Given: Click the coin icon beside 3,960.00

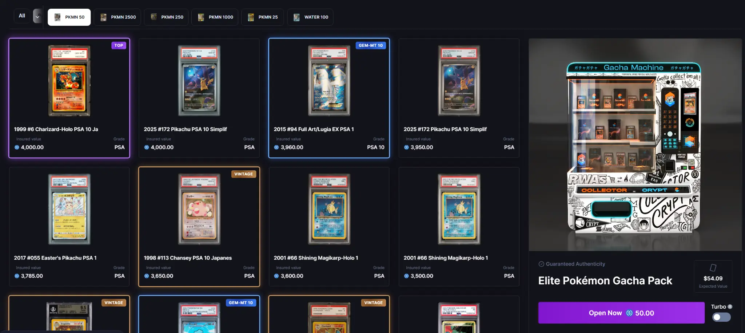Looking at the screenshot, I should pos(276,147).
